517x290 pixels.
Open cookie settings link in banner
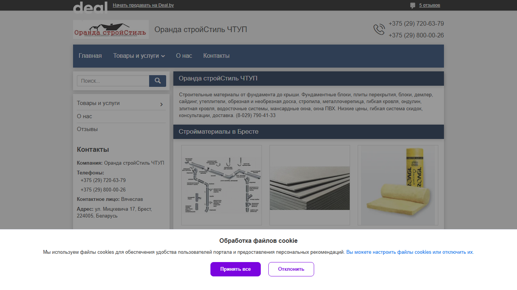click(410, 252)
